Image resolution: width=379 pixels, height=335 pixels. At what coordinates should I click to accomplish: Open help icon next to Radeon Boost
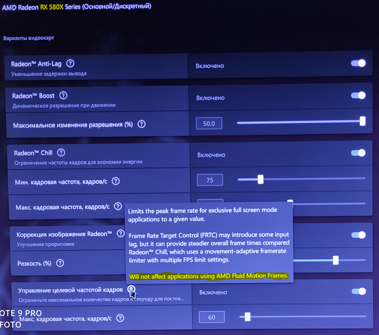[63, 95]
